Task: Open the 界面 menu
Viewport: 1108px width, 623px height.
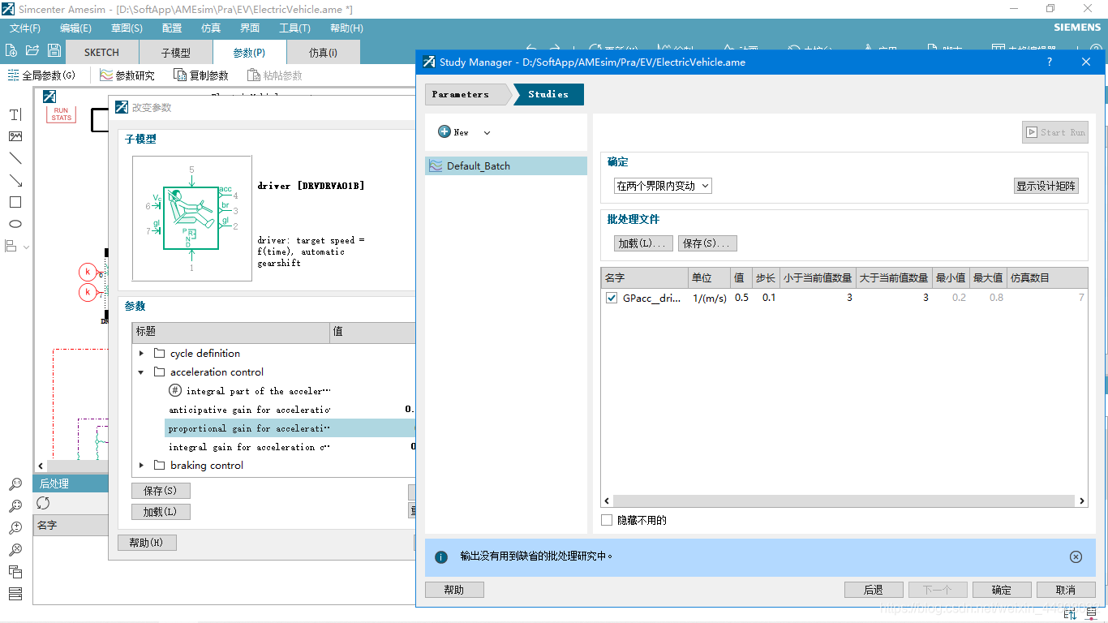Action: [250, 28]
